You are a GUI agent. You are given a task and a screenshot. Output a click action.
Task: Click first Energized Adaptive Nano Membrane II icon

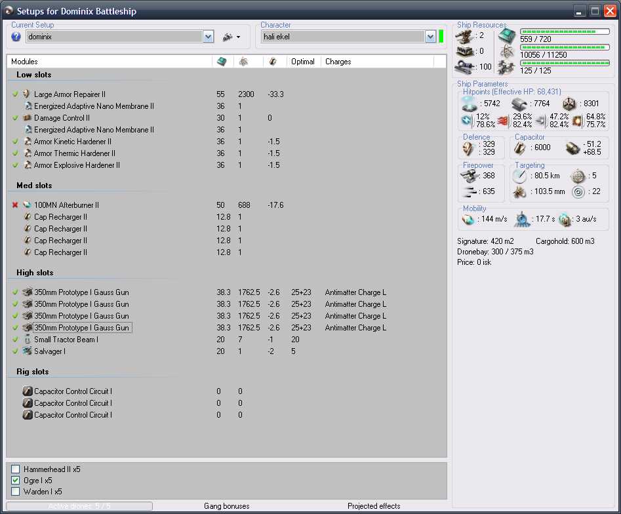click(x=28, y=106)
